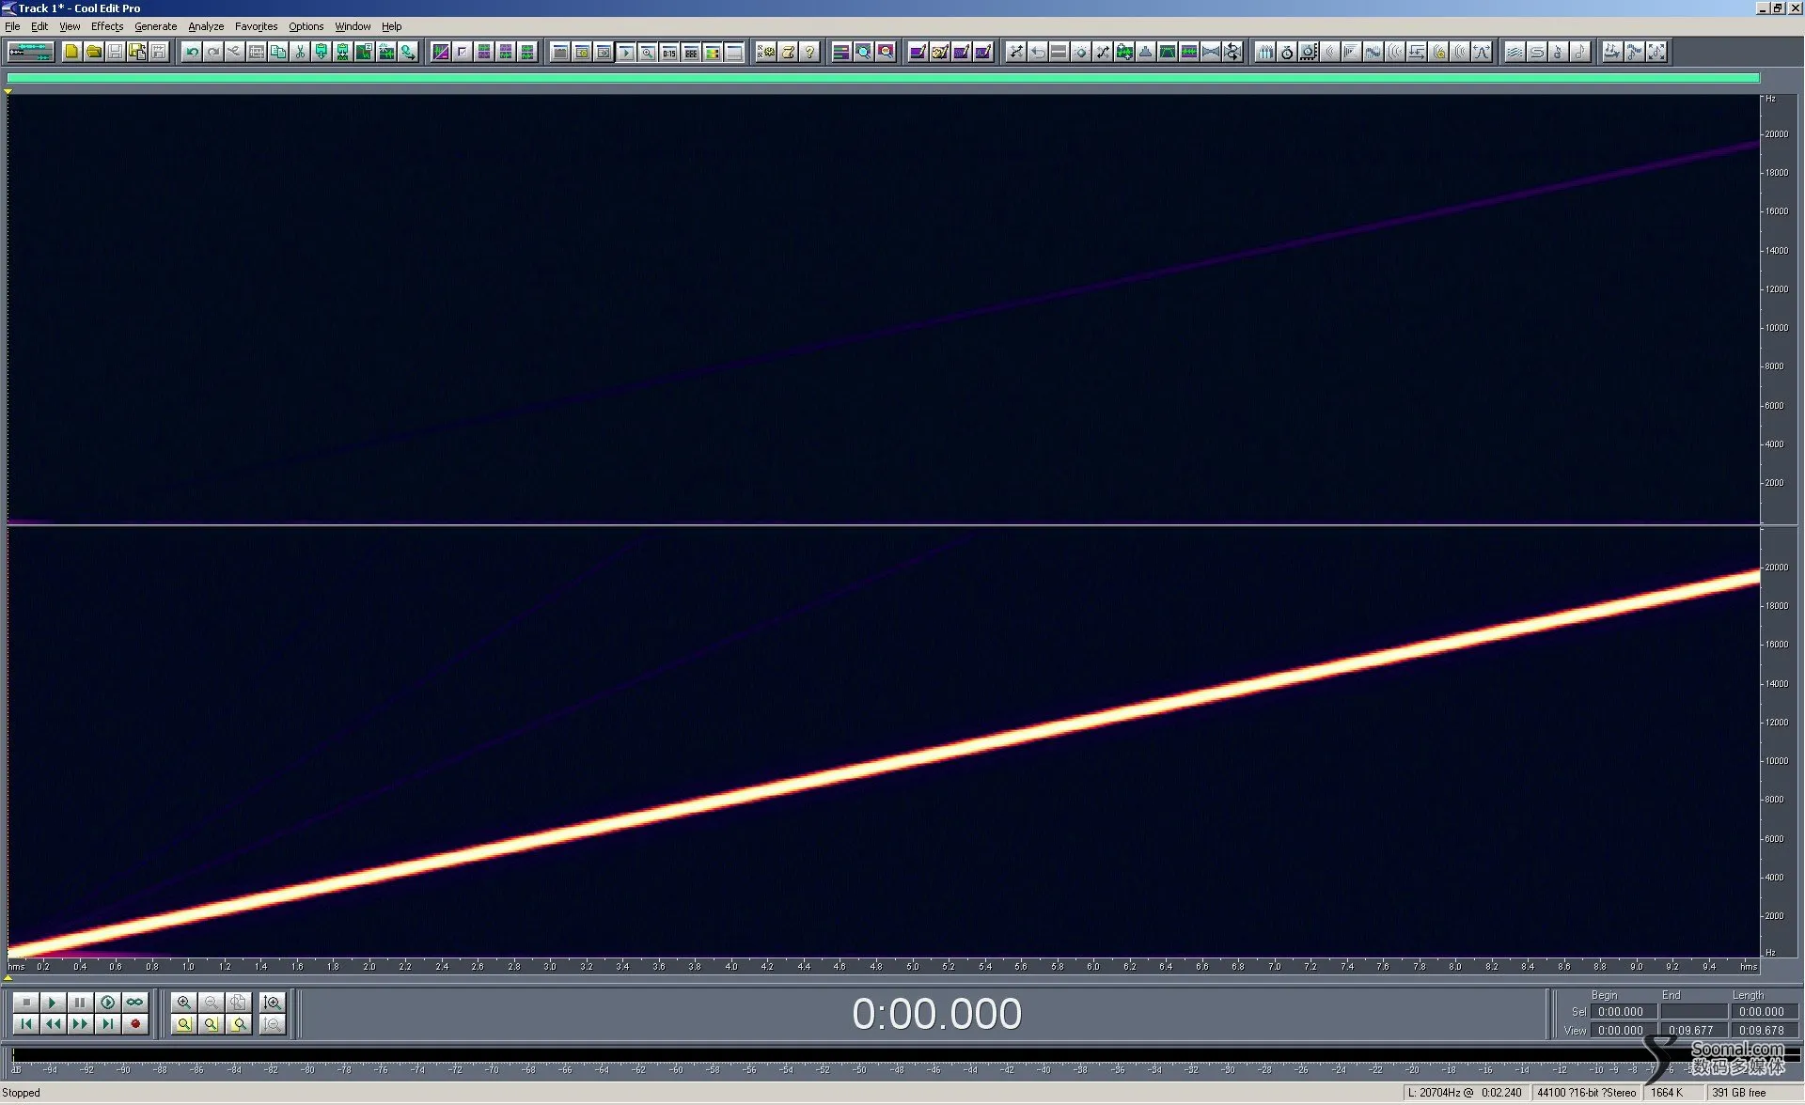Screen dimensions: 1805x1105
Task: Click the View Begin time field
Action: pos(1623,1031)
